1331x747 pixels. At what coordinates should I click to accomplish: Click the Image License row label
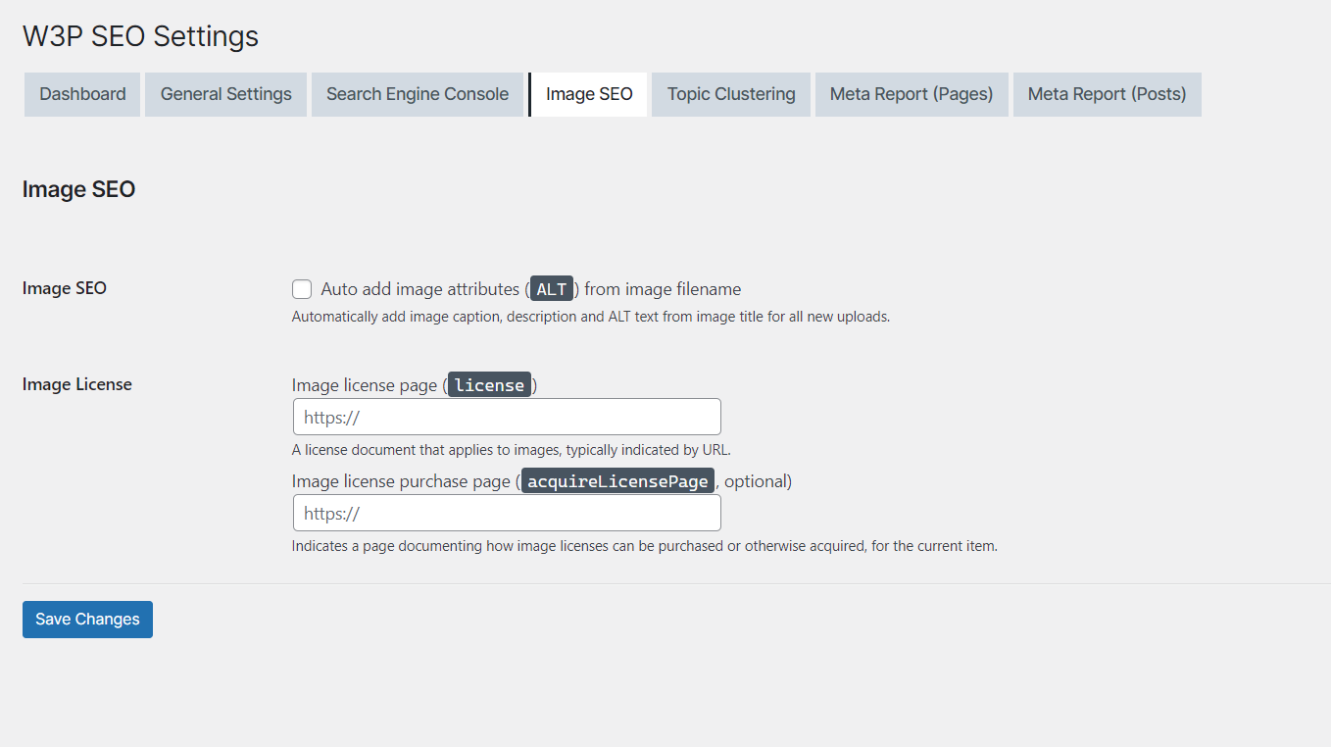coord(77,384)
